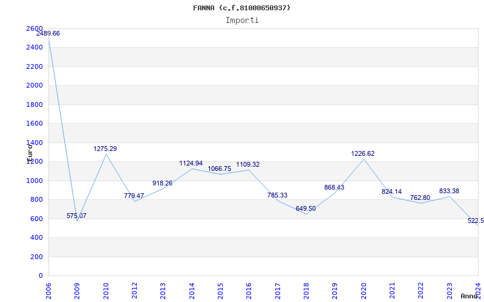Select the 1226.62 data label

click(x=363, y=153)
